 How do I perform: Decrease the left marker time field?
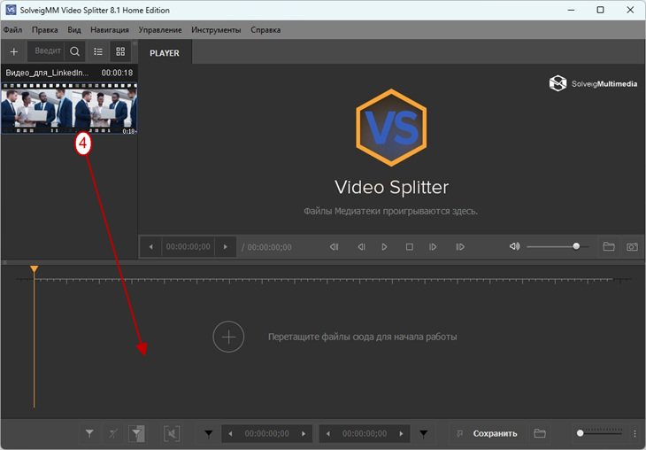230,433
